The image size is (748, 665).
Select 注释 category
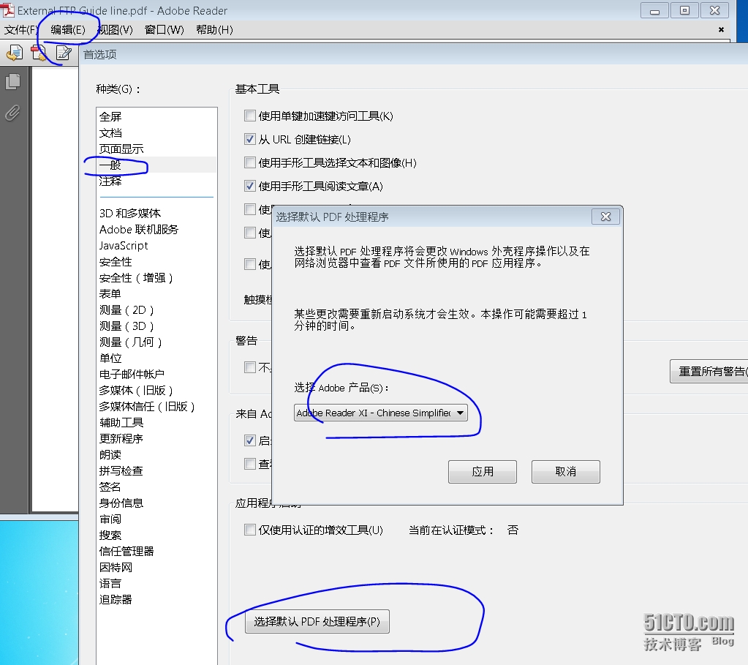tap(110, 181)
